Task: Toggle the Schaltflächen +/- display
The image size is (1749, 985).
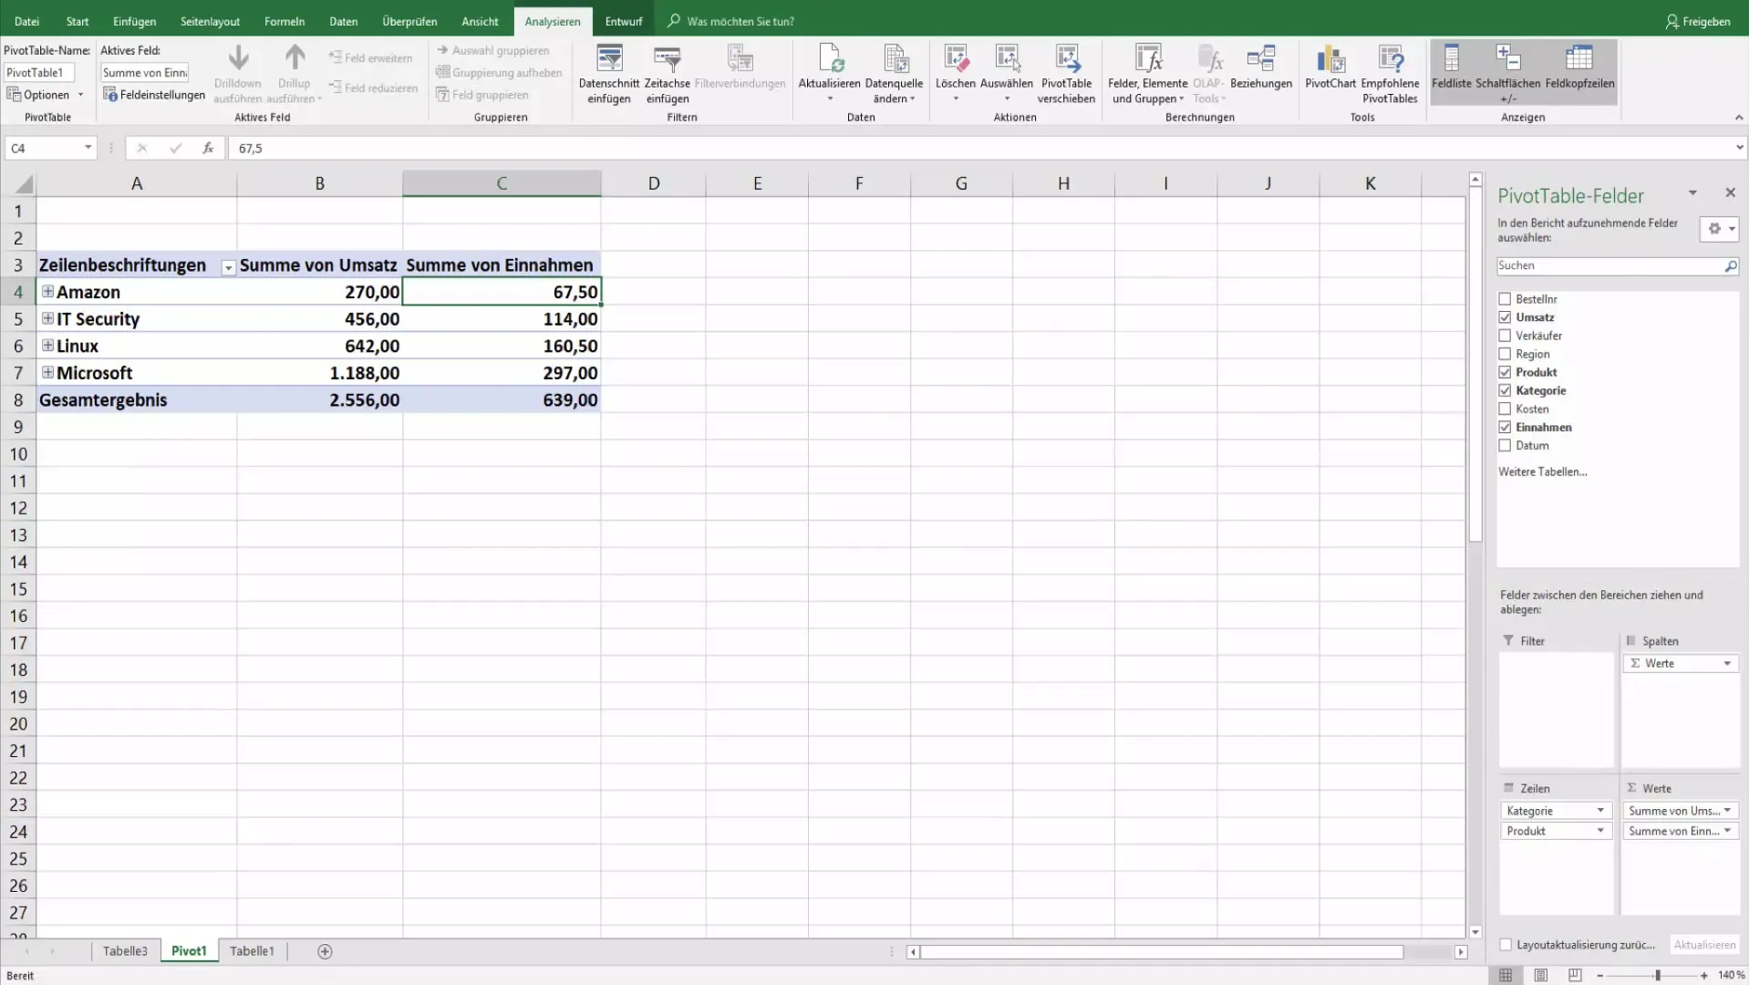Action: [x=1508, y=71]
